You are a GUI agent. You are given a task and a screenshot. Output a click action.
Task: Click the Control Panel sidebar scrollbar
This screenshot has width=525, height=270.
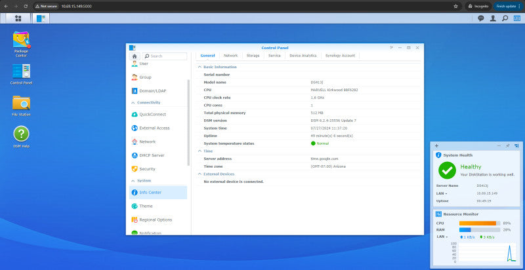[188, 123]
